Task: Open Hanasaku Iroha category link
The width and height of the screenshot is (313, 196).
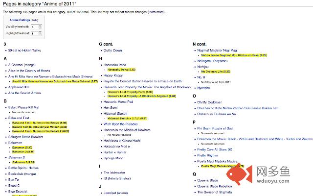Action: [115, 65]
